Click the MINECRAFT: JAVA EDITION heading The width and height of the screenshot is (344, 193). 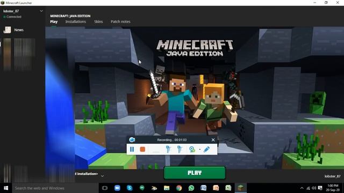tap(70, 16)
